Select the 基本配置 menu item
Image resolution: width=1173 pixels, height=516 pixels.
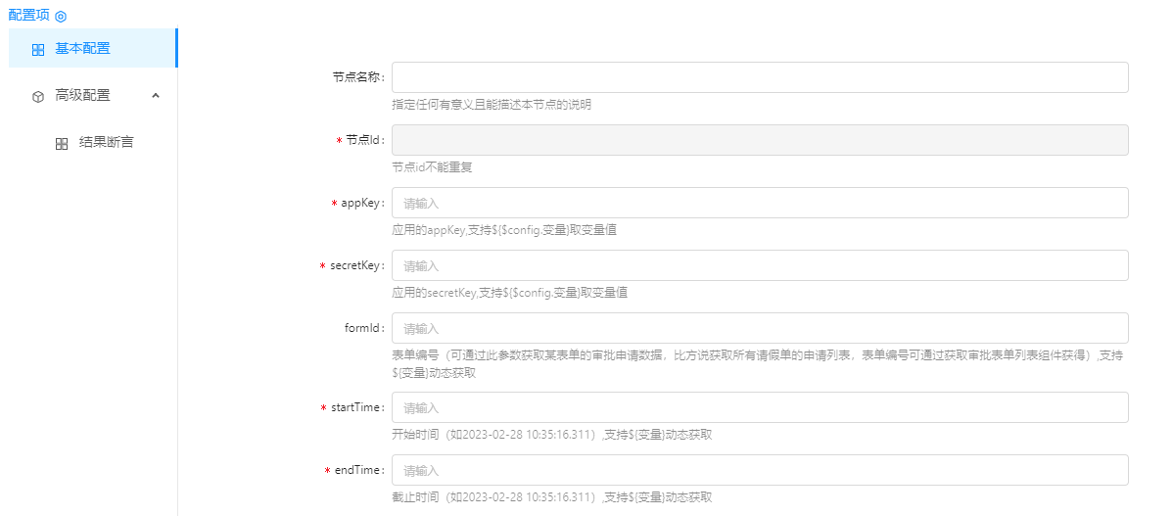82,48
